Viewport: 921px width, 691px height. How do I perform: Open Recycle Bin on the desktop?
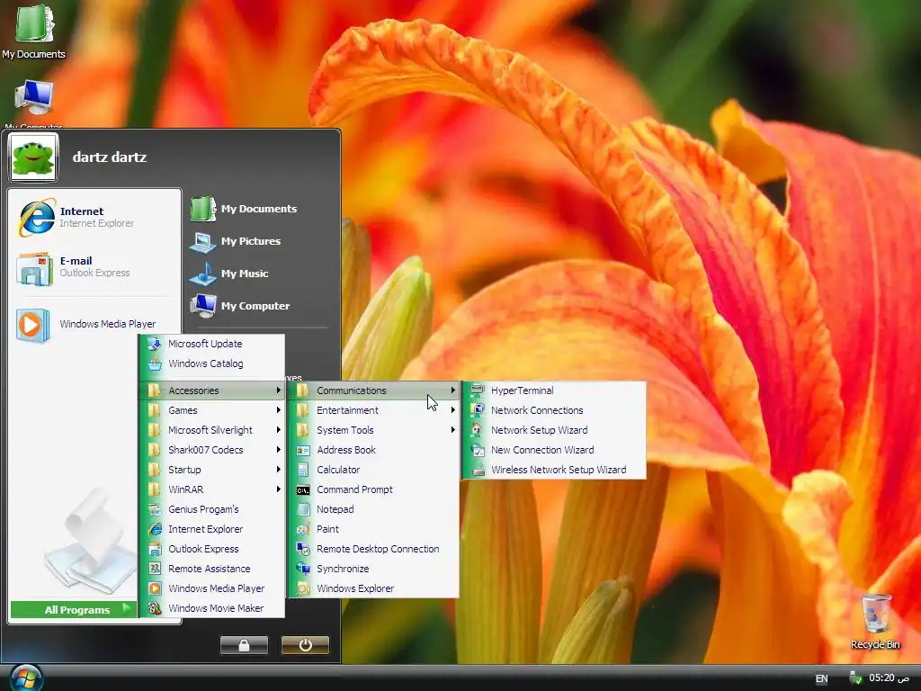875,622
